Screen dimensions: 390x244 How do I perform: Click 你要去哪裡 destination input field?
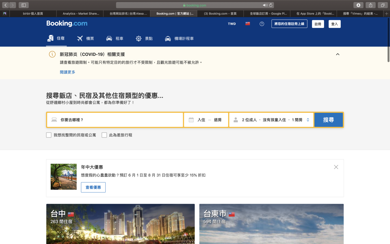pos(115,120)
